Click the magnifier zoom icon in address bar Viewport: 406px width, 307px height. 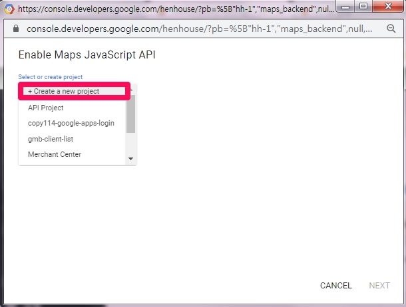click(x=391, y=29)
